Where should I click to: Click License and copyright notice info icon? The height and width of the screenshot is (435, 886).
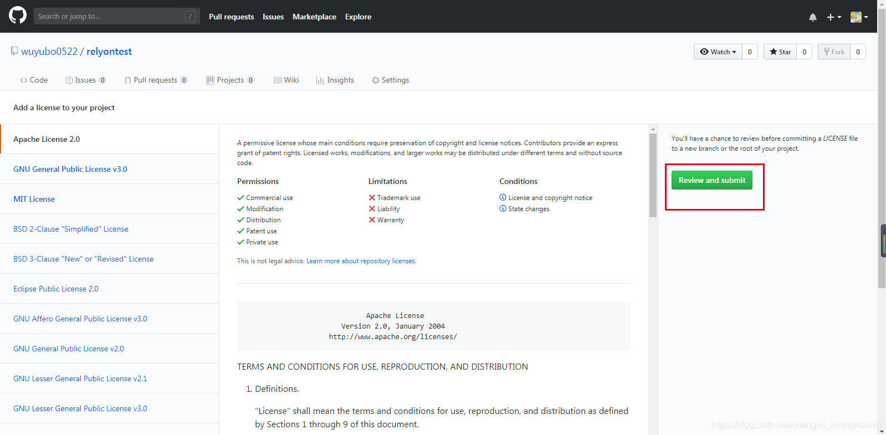(x=503, y=197)
